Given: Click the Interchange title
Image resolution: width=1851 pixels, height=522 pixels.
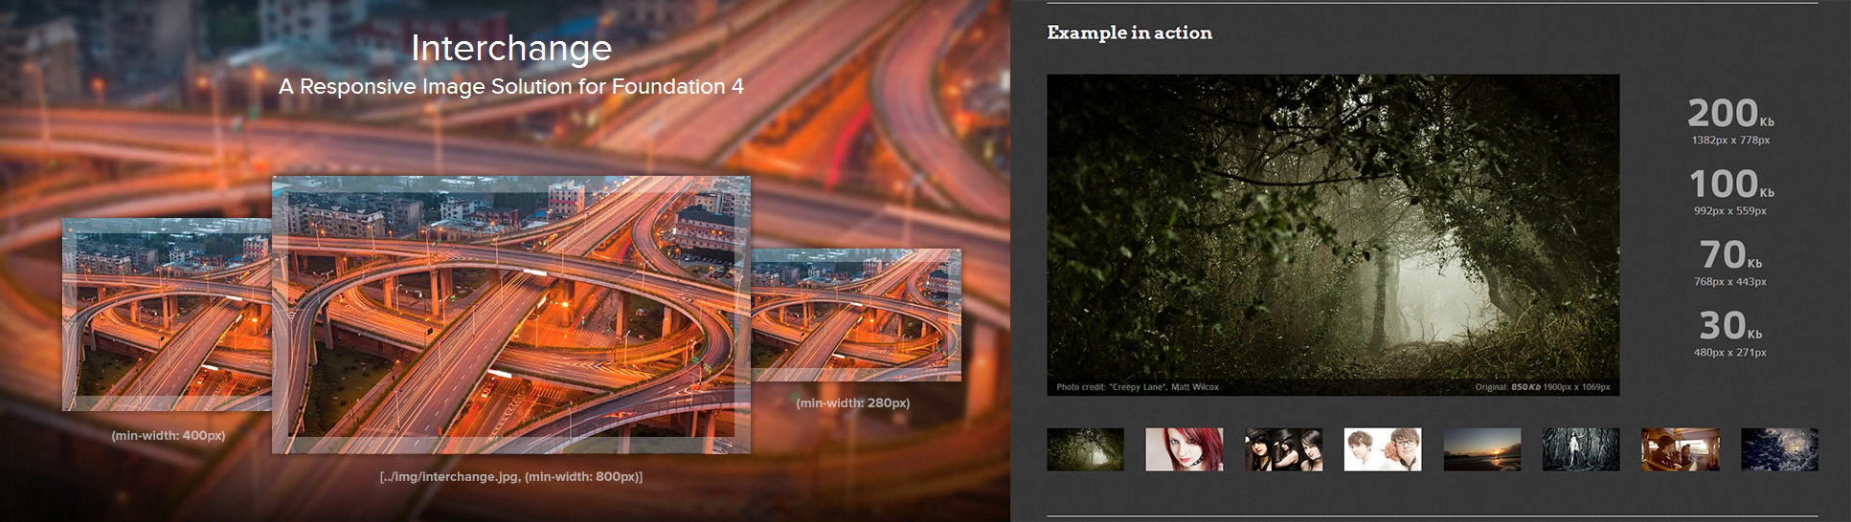Looking at the screenshot, I should pos(511,48).
